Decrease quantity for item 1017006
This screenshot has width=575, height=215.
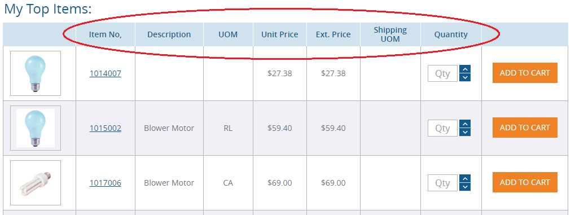point(465,187)
